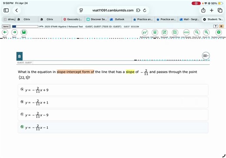The width and height of the screenshot is (226, 158).
Task: Click the Zoom Out magnifier
Action: [197, 32]
